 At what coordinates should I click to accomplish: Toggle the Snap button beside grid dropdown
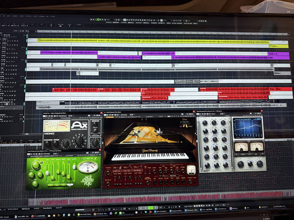(161, 20)
